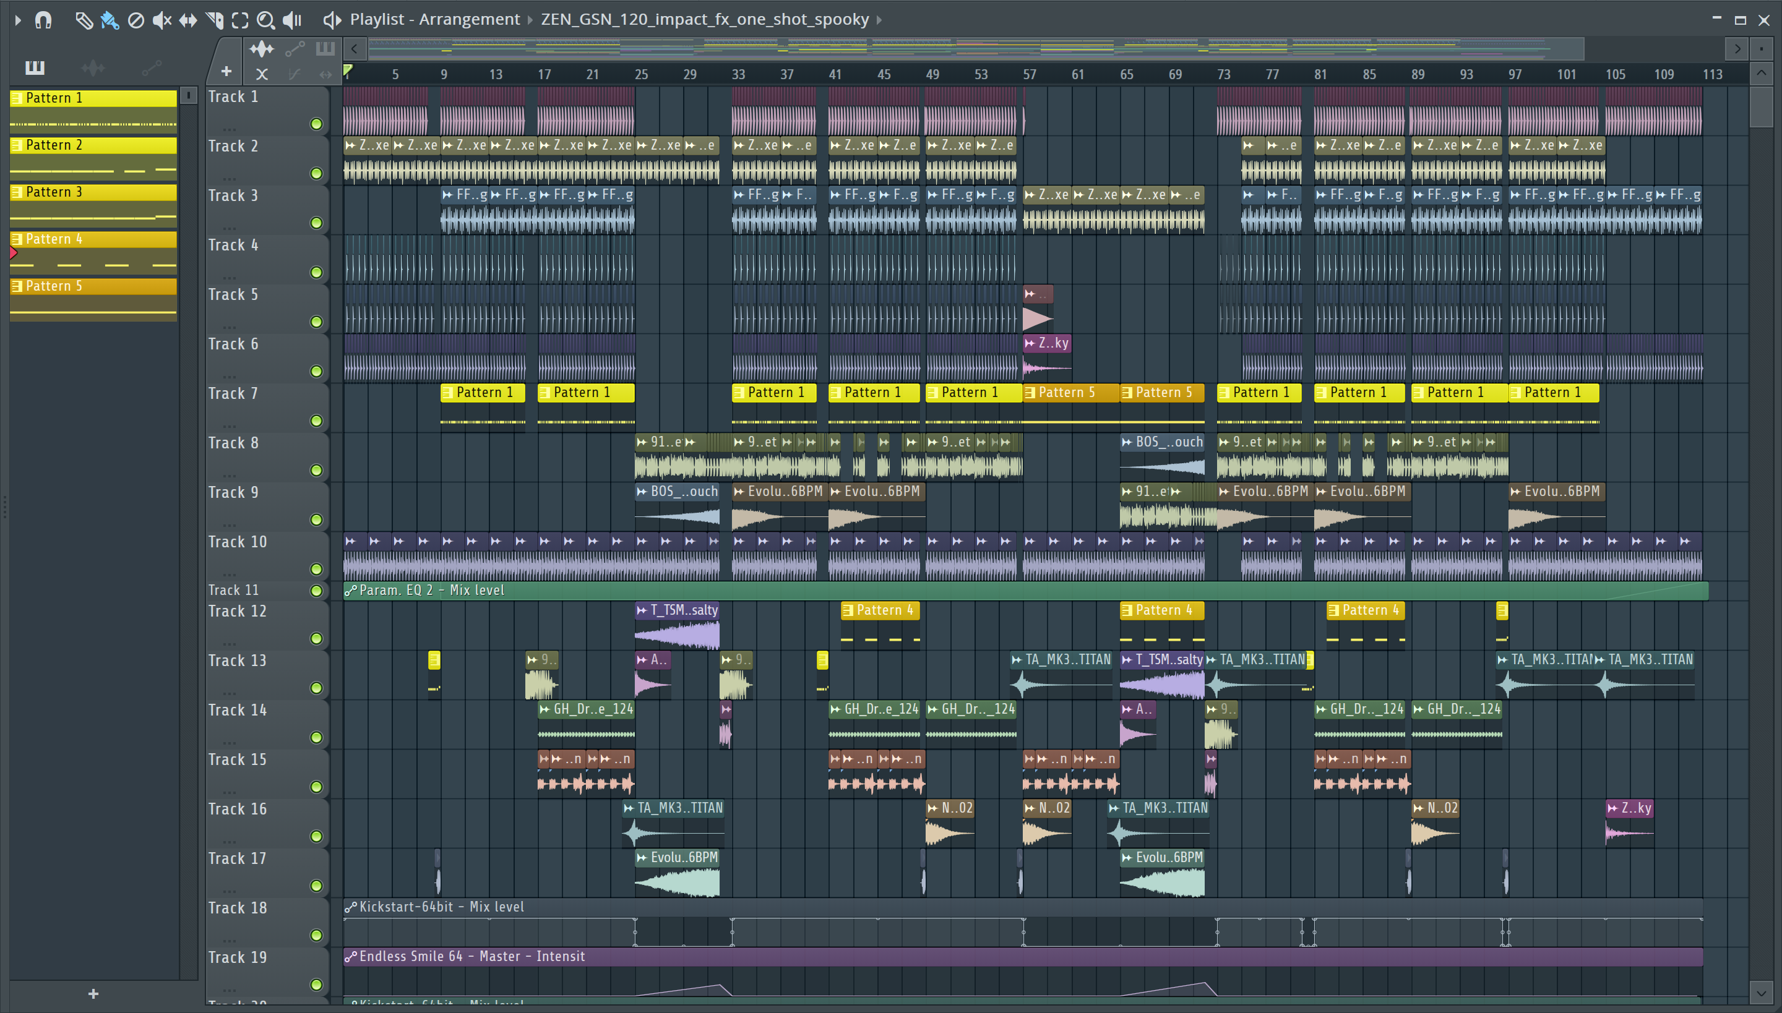Add a new pattern with bottom plus

click(93, 993)
